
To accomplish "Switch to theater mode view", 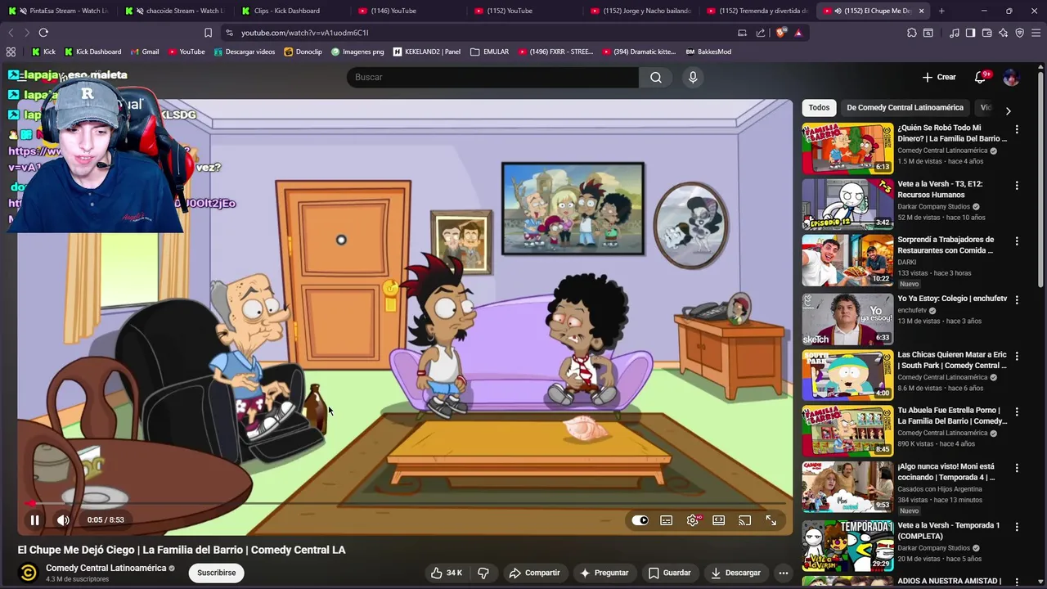I will pos(719,520).
